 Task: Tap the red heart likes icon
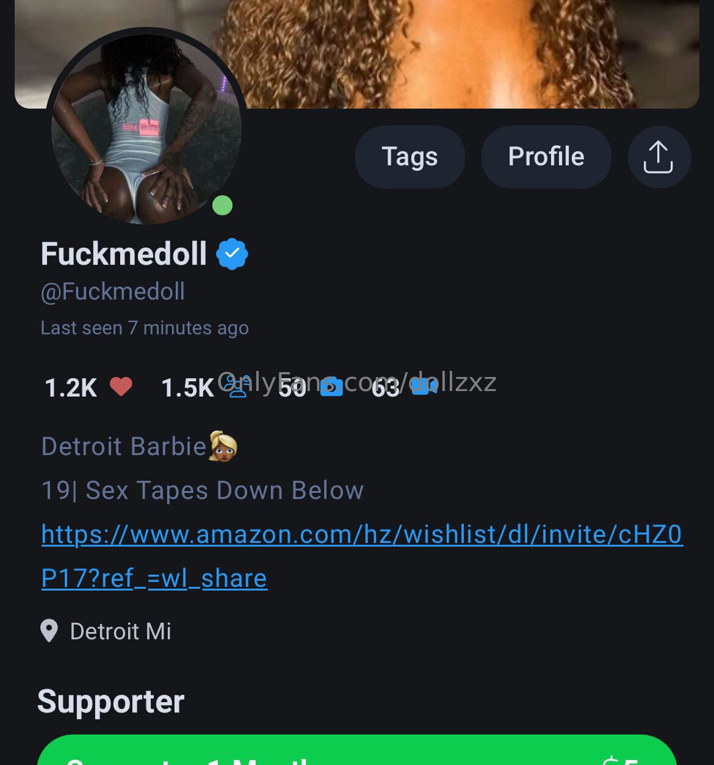121,386
